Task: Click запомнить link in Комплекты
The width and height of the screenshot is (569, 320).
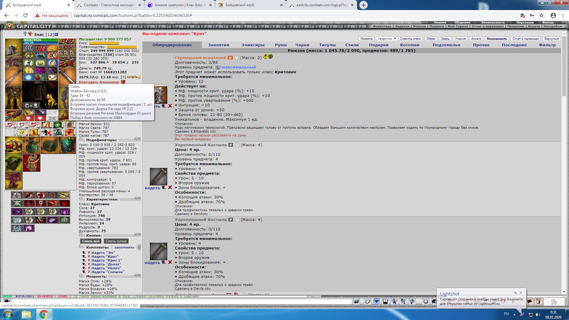Action: [x=124, y=247]
